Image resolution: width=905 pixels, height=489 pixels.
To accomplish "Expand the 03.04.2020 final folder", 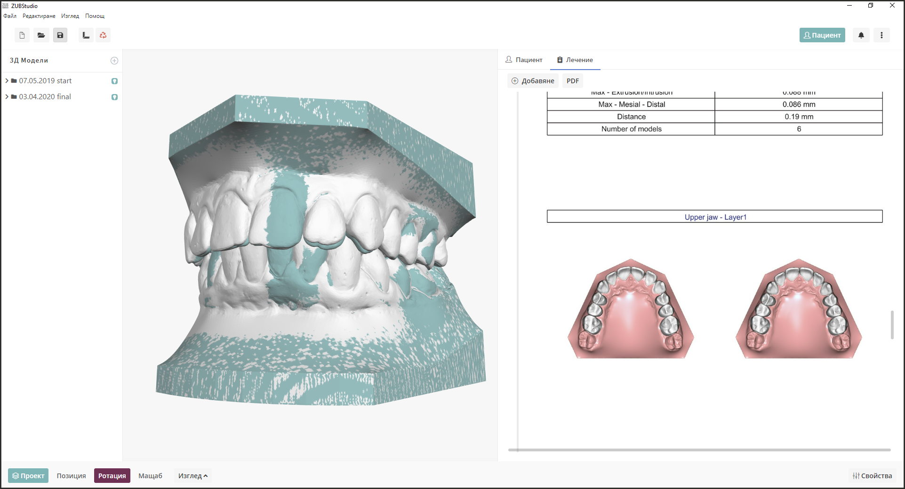I will coord(7,96).
